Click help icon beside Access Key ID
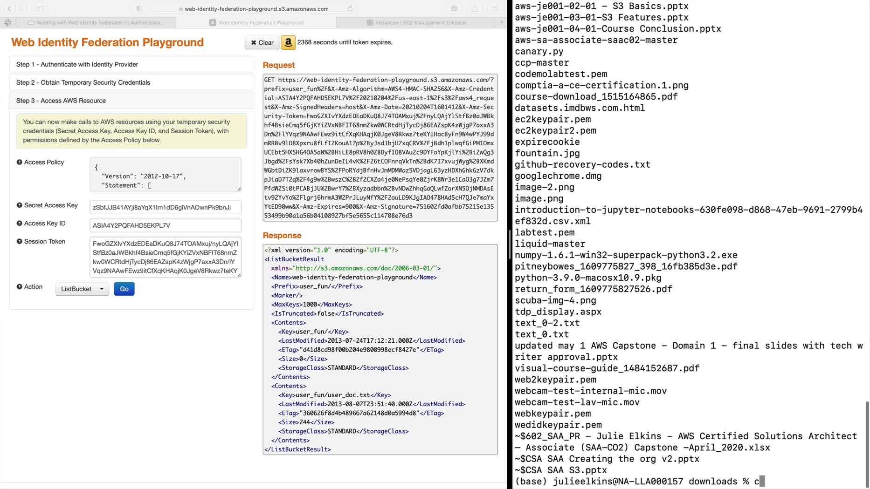870x489 pixels. [x=19, y=223]
